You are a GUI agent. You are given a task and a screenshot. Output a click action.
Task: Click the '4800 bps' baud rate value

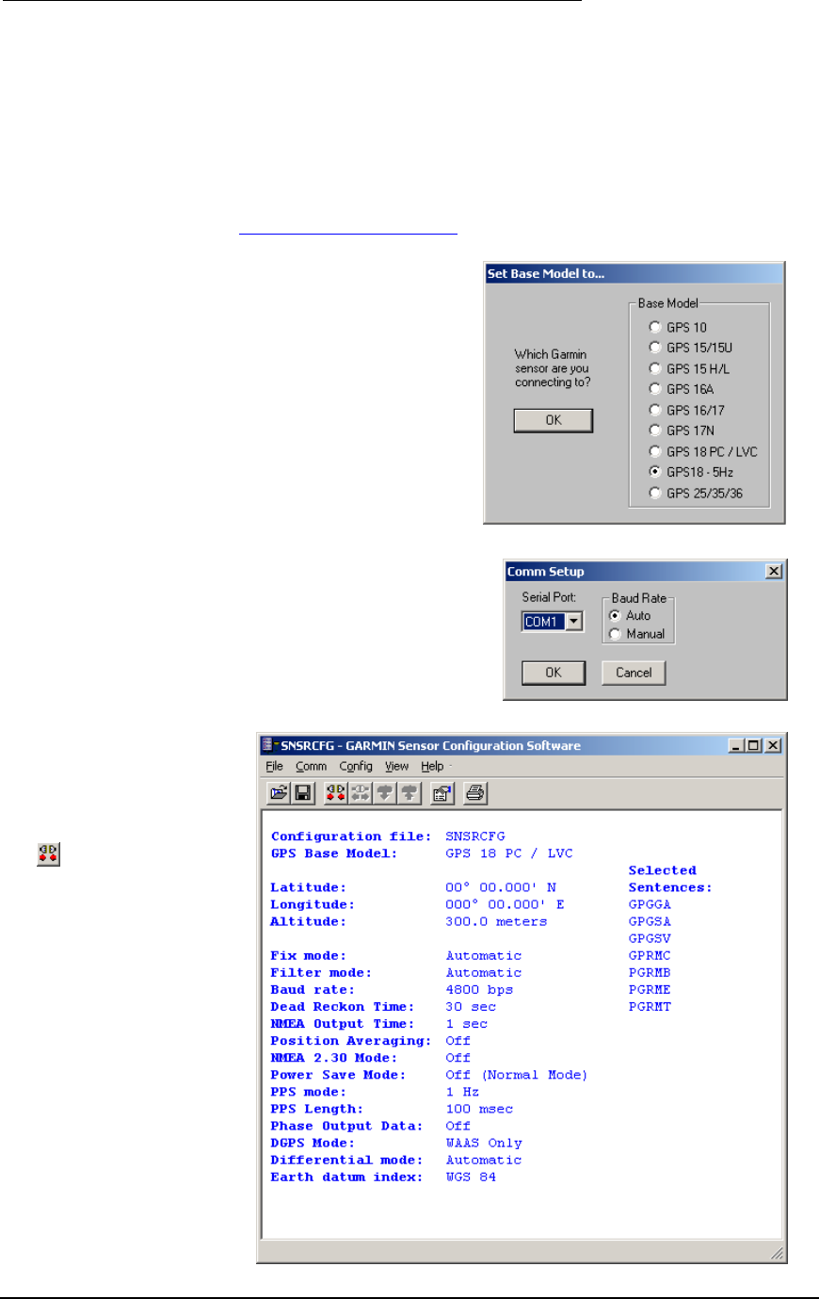coord(479,990)
